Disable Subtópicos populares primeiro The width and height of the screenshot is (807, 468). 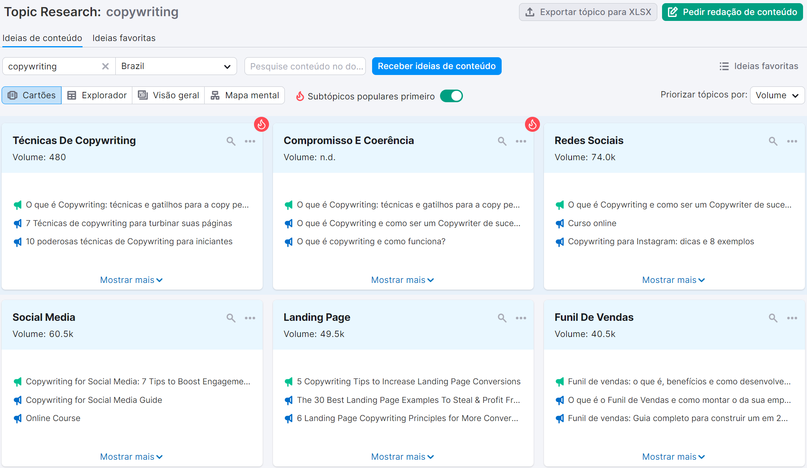coord(451,95)
